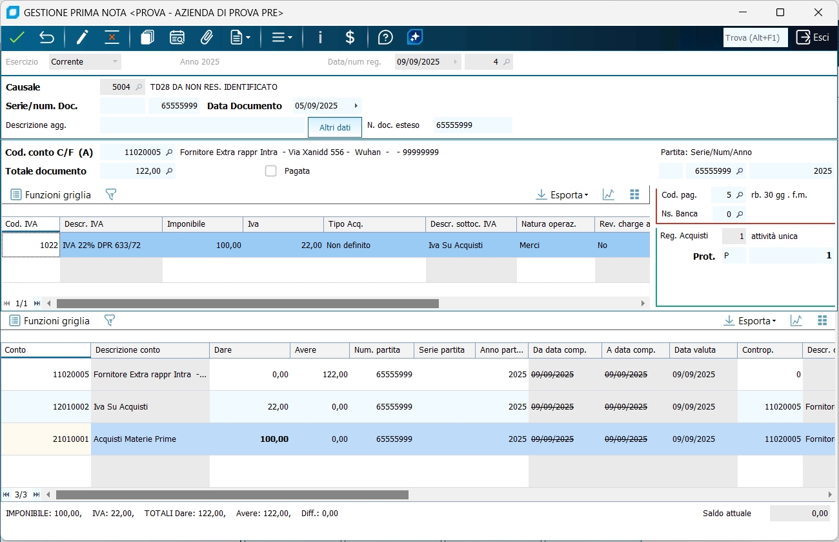Expand the Esercizio Corrente dropdown
This screenshot has height=542, width=839.
click(x=115, y=62)
